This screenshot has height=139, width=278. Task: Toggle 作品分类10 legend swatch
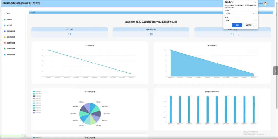[34, 94]
